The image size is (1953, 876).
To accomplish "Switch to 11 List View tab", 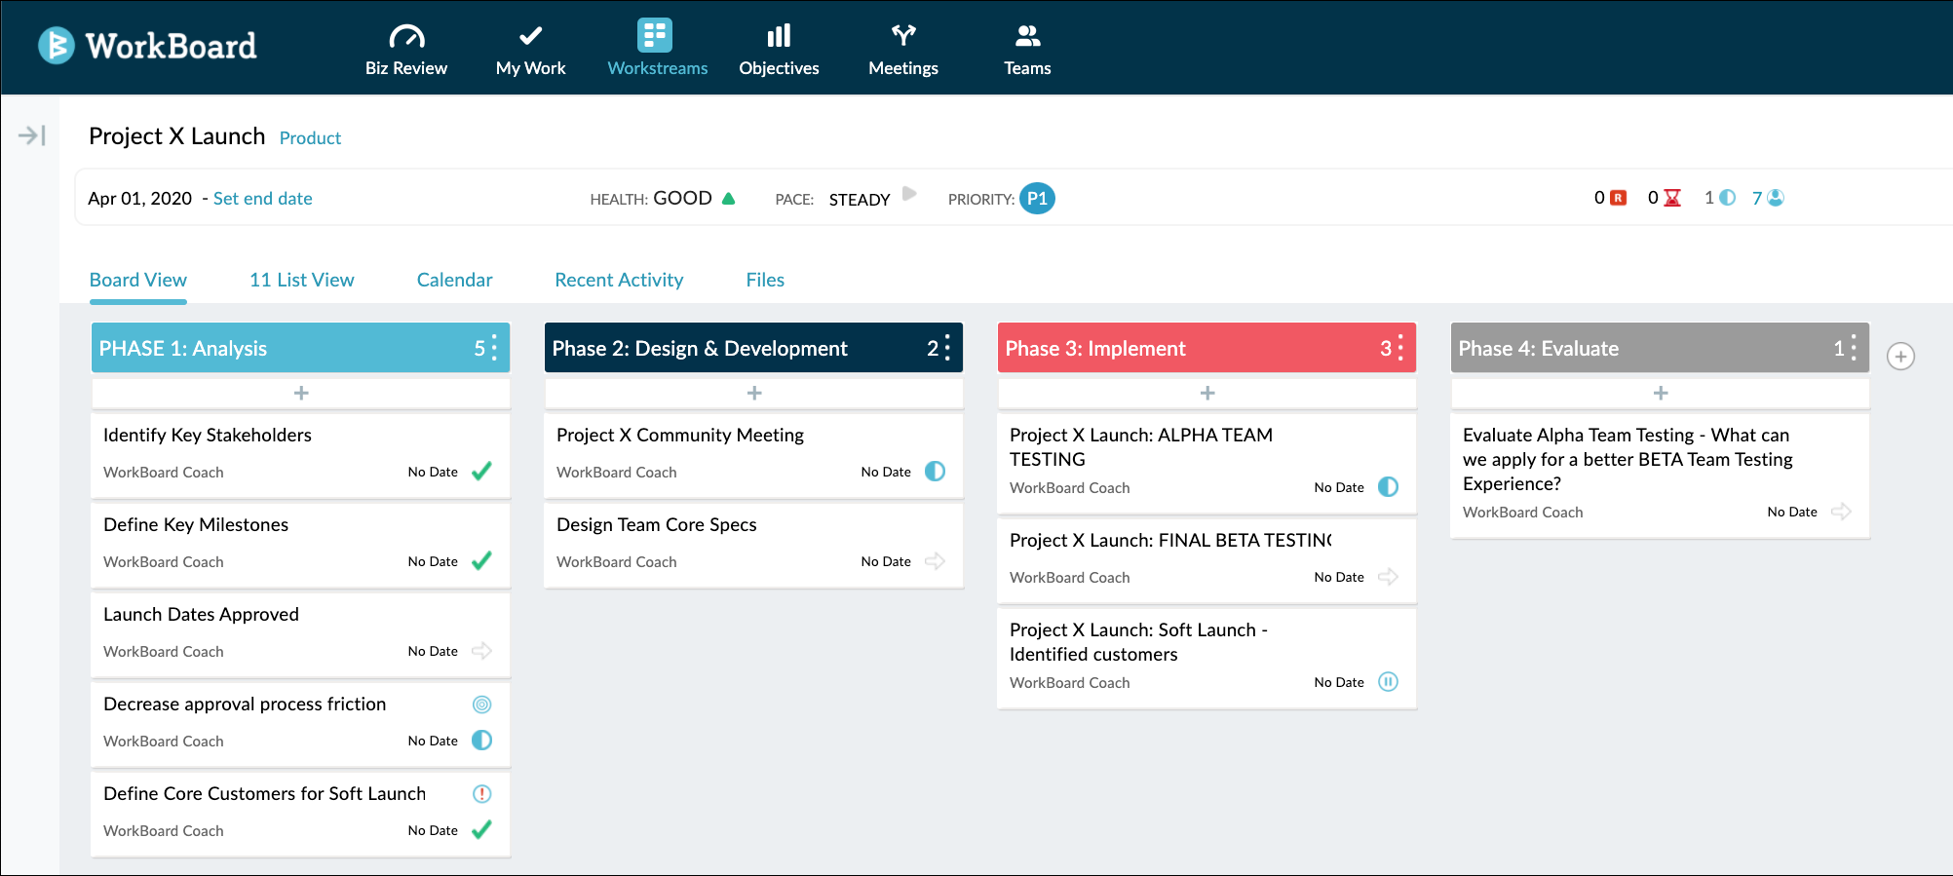I will click(302, 280).
